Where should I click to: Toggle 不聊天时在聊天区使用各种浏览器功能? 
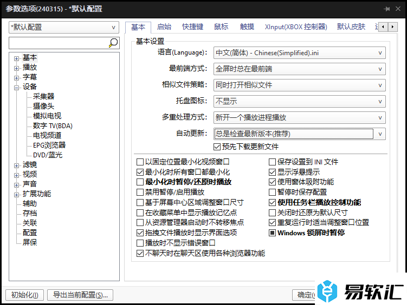tap(140, 253)
